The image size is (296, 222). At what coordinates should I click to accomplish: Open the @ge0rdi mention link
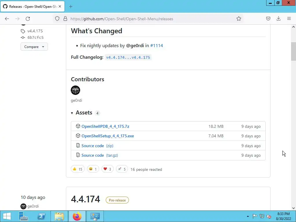[x=135, y=45]
